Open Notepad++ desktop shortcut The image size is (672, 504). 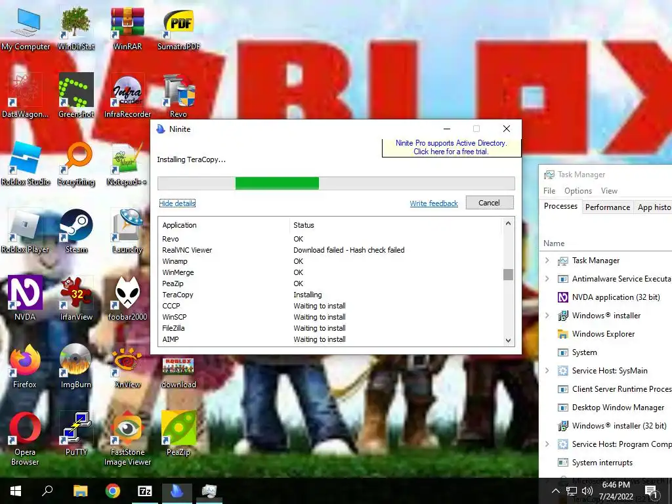click(127, 163)
